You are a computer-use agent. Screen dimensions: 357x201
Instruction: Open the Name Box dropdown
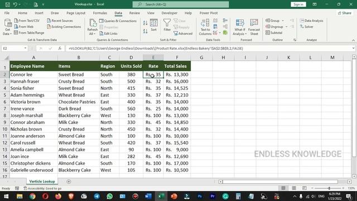pos(25,49)
